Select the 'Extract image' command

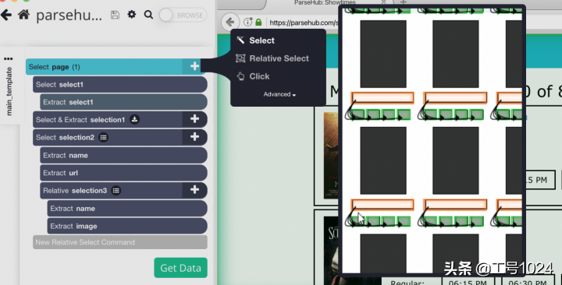coord(127,226)
